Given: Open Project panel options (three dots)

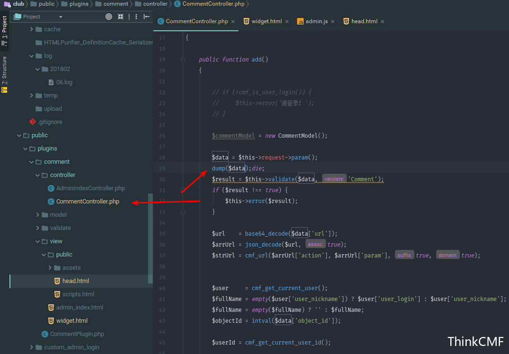Looking at the screenshot, I should [x=136, y=17].
